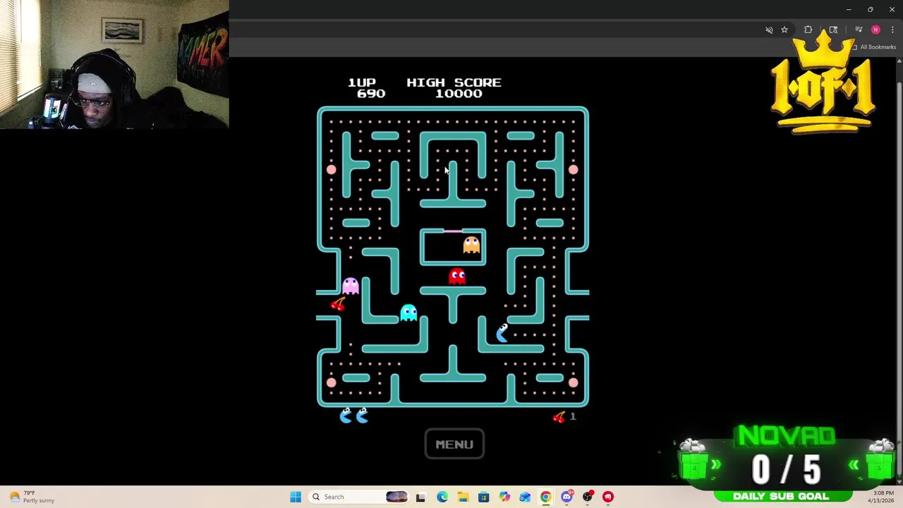Image resolution: width=903 pixels, height=508 pixels.
Task: Click the cherry level indicator below the maze
Action: [x=559, y=417]
